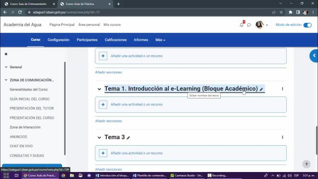
Task: Select PRESENTACIÓN DEL CURSO in index
Action: click(x=32, y=118)
